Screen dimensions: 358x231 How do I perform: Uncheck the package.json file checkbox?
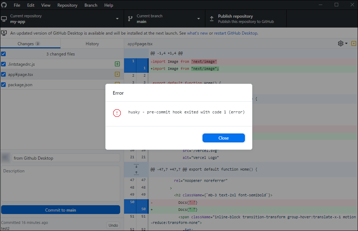click(4, 85)
